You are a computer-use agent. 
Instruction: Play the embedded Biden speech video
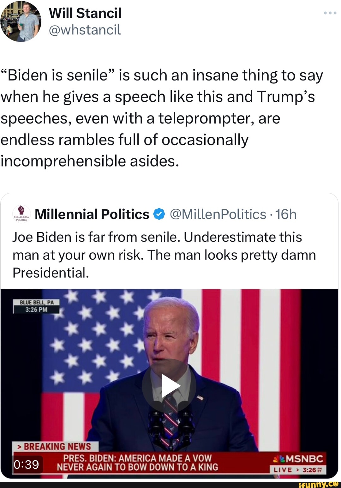tap(170, 384)
